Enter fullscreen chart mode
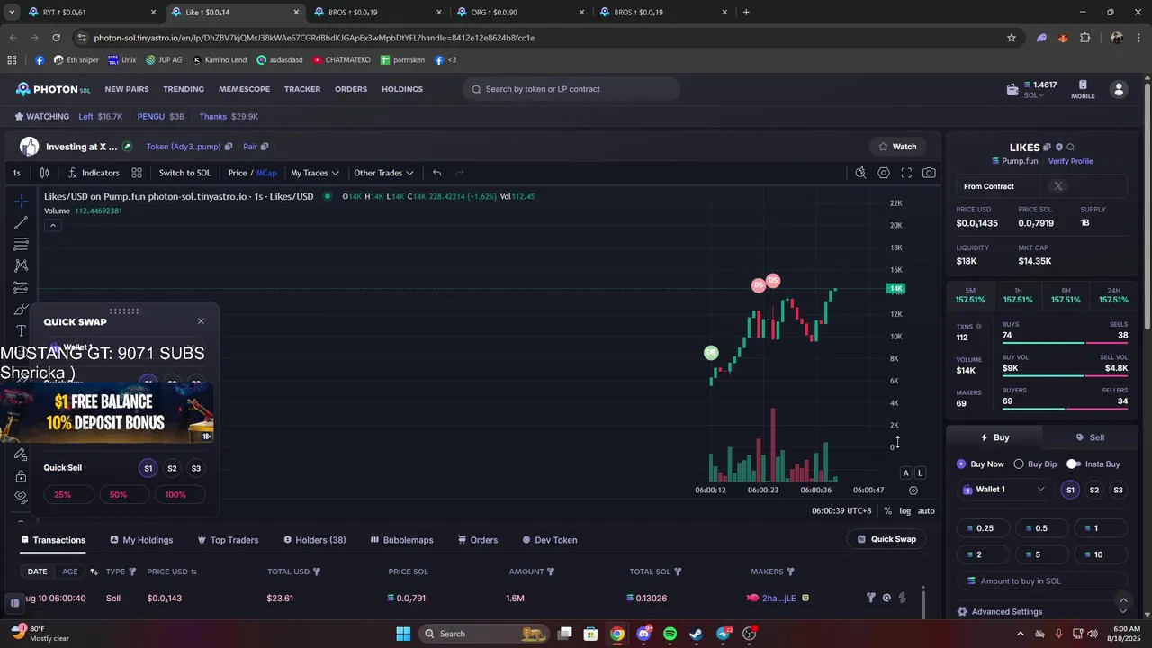 point(906,173)
